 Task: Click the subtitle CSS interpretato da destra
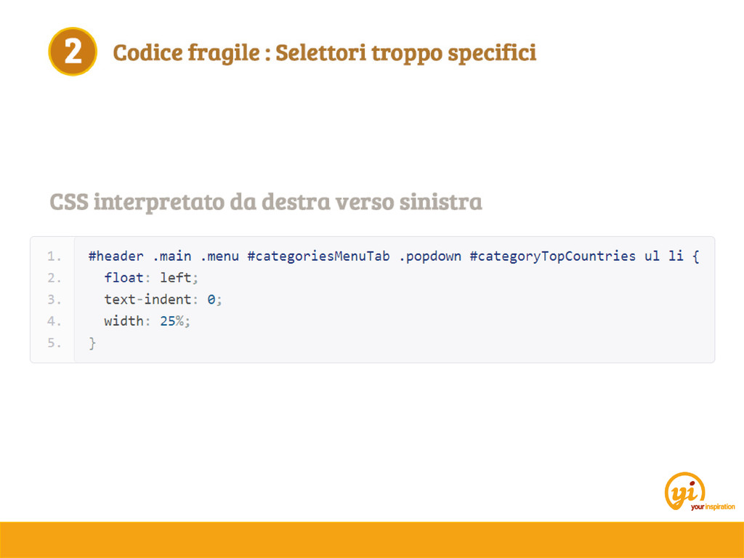coord(266,201)
